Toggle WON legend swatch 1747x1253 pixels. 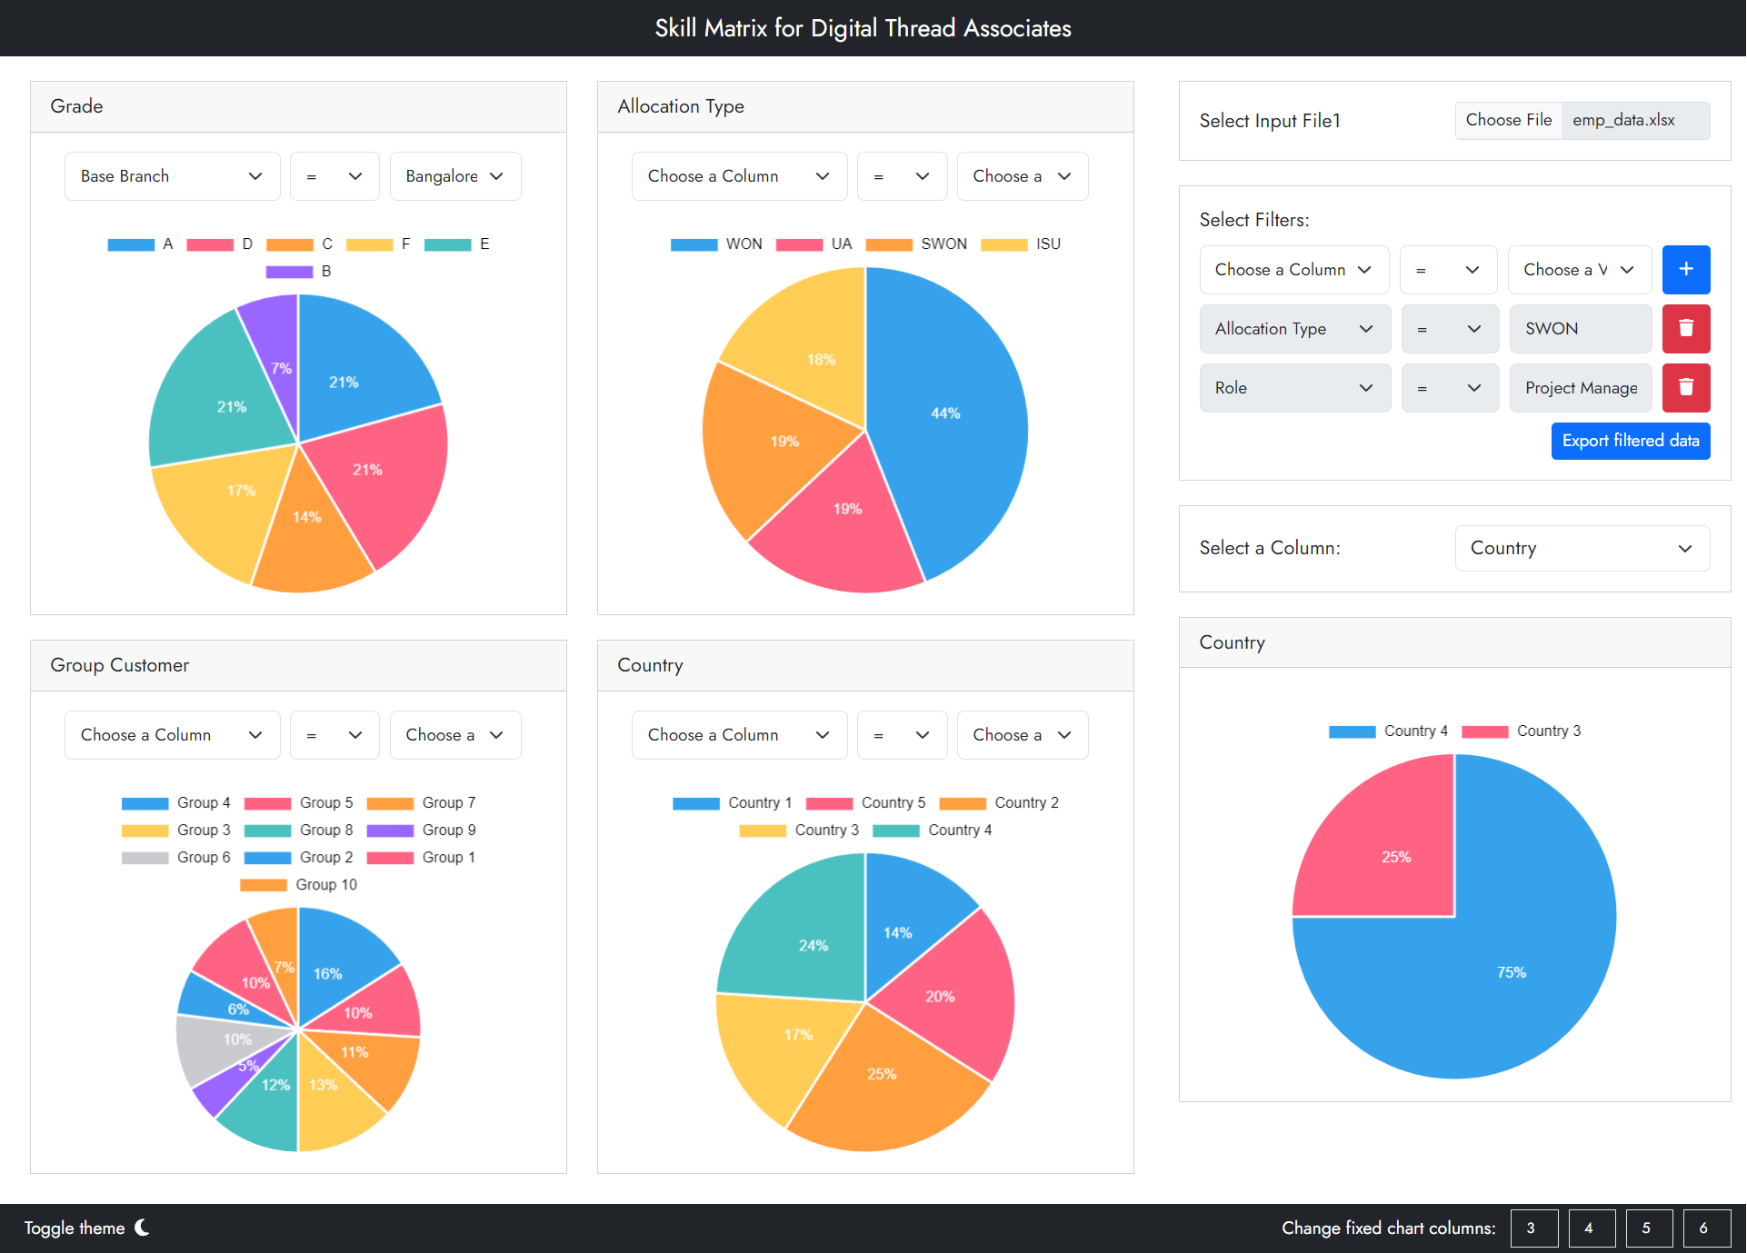(x=694, y=244)
